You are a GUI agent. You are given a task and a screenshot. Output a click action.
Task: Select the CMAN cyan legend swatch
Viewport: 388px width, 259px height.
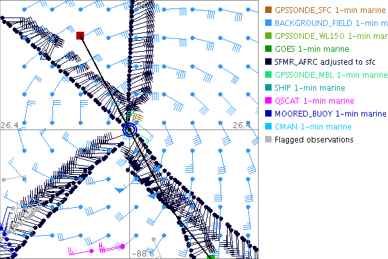pos(268,126)
